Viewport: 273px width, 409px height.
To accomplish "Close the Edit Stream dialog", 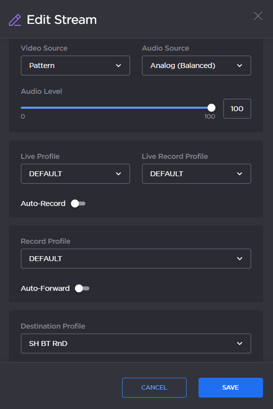I will click(x=258, y=16).
